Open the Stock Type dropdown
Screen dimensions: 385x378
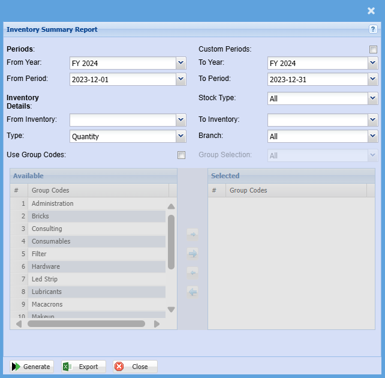[373, 98]
